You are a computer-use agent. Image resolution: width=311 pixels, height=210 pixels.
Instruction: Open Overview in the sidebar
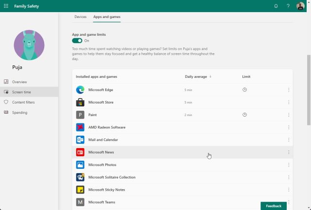pyautogui.click(x=29, y=82)
